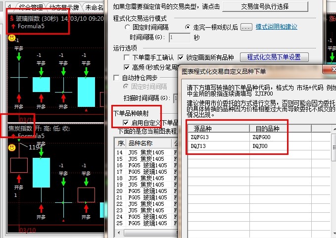Screen dimensions: 336x238
Task: Click the 交易信号执行选择 button
Action: 265,6
